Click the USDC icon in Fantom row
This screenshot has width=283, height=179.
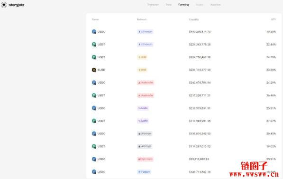(x=94, y=172)
